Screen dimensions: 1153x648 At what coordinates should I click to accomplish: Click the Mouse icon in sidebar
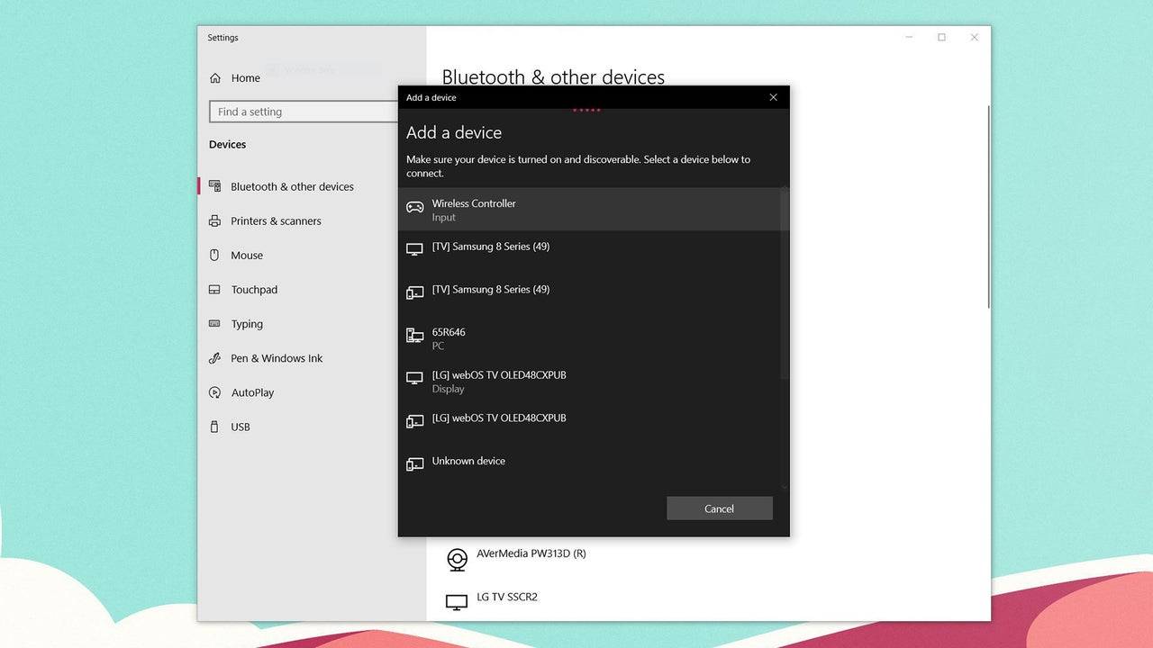click(x=214, y=256)
